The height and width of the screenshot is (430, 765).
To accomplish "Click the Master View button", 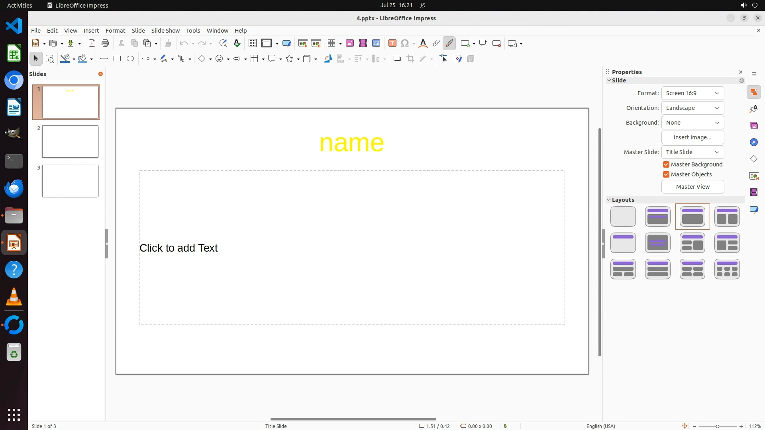I will click(x=692, y=187).
